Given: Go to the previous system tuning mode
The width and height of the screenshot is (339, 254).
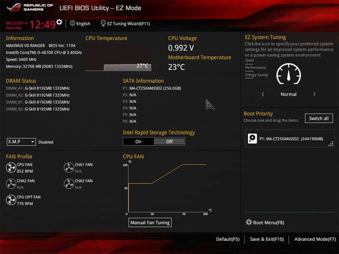Looking at the screenshot, I should click(263, 94).
